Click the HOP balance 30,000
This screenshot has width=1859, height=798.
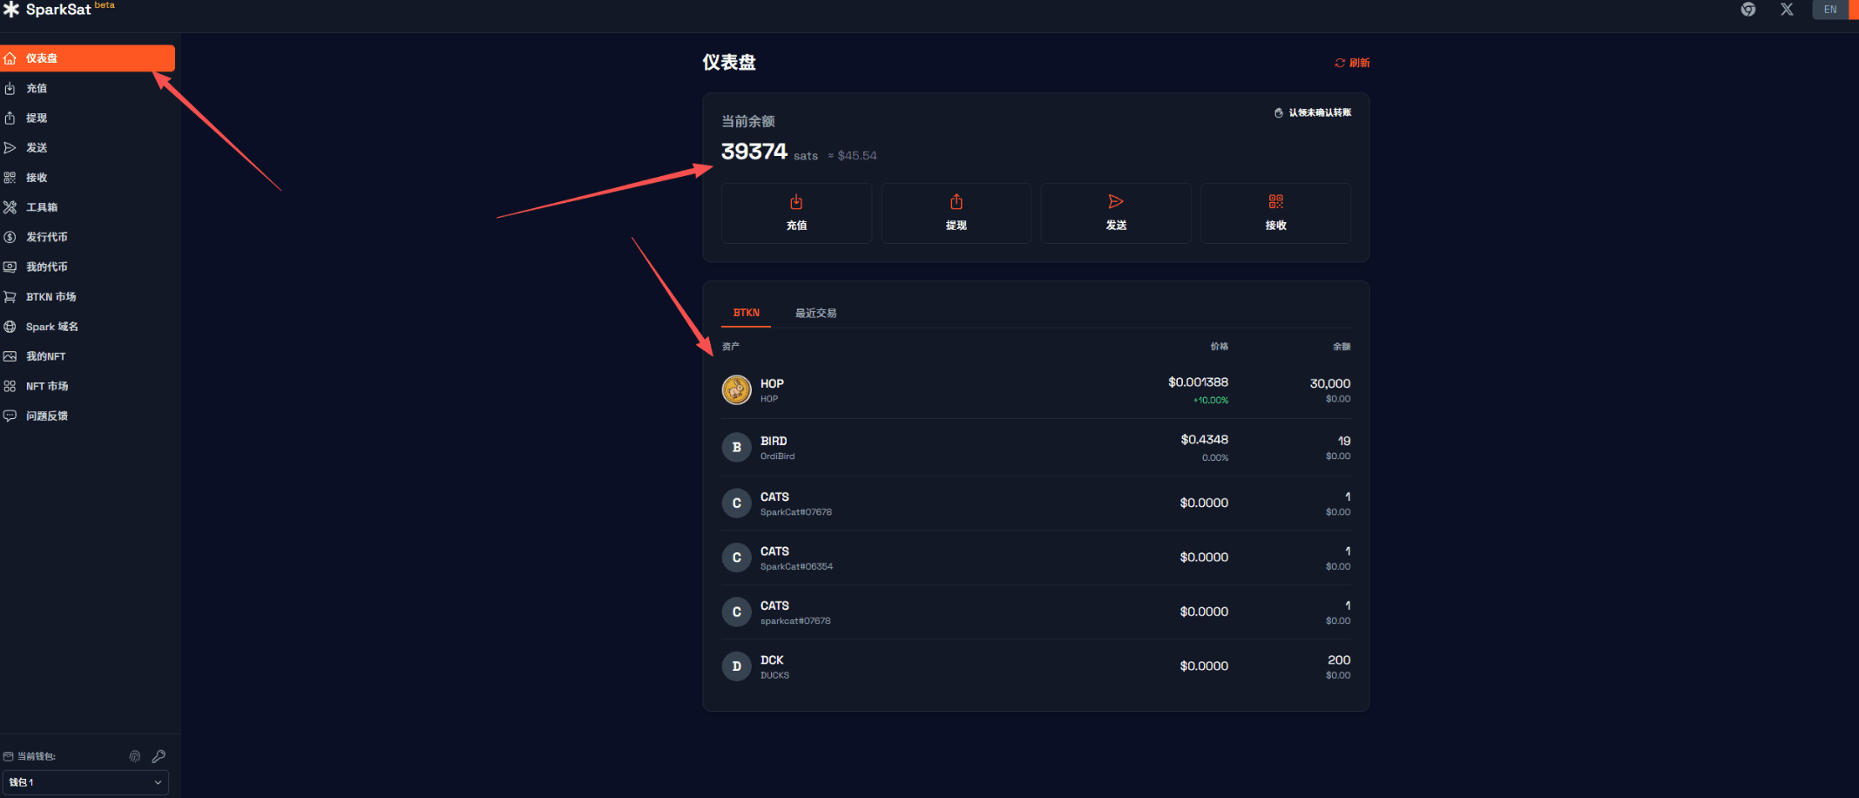click(x=1330, y=383)
